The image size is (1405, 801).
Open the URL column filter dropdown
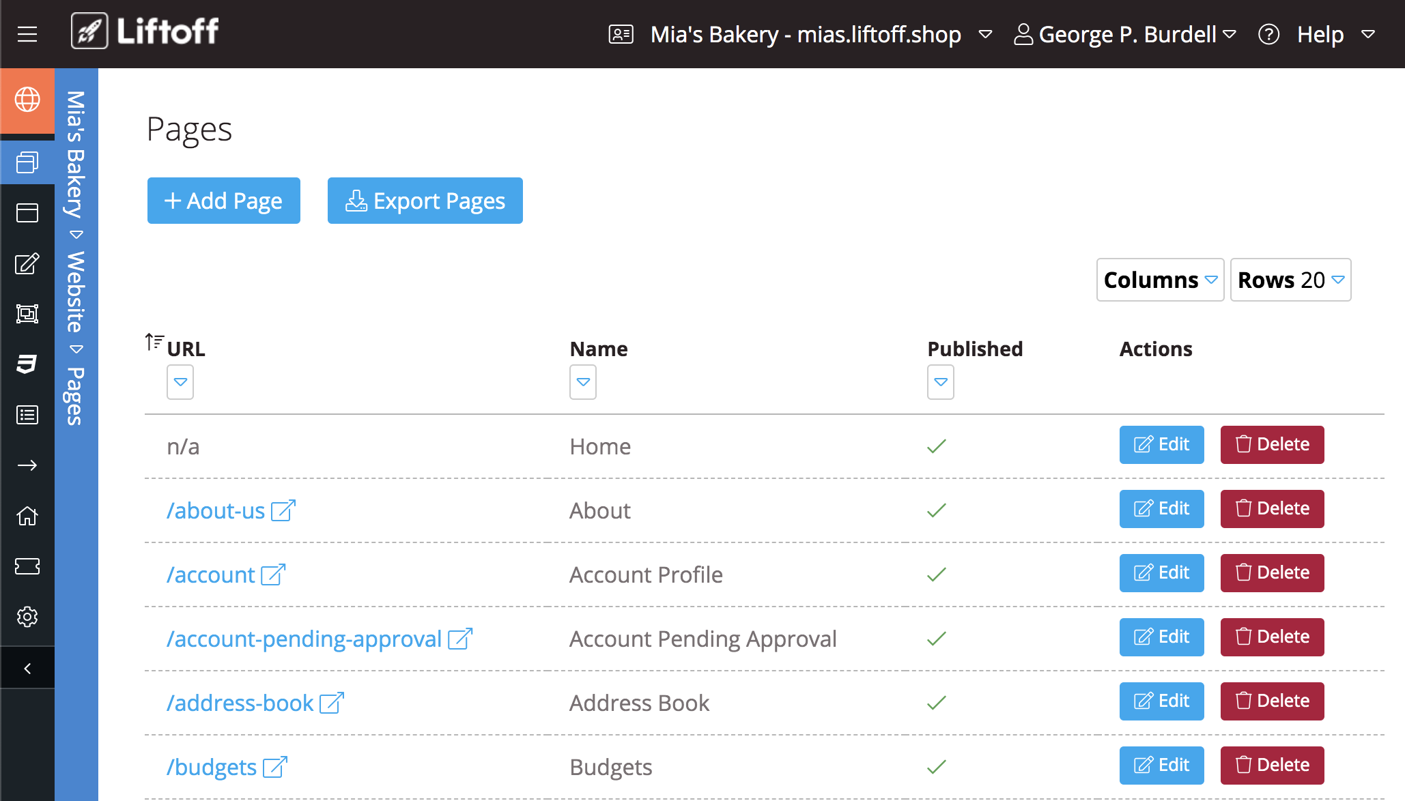180,382
